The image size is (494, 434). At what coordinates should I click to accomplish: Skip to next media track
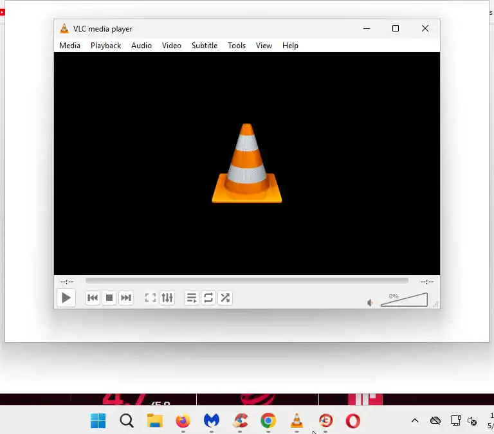click(126, 298)
